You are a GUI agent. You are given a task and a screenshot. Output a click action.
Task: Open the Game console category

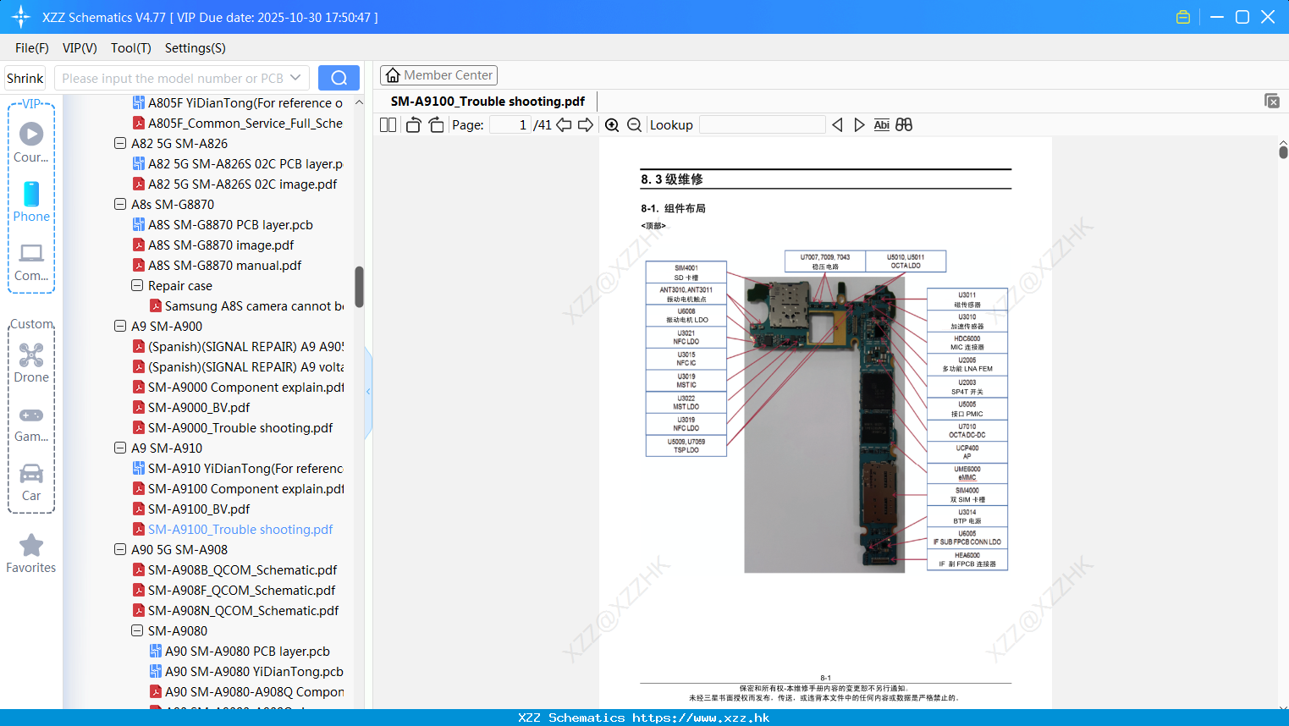(31, 423)
